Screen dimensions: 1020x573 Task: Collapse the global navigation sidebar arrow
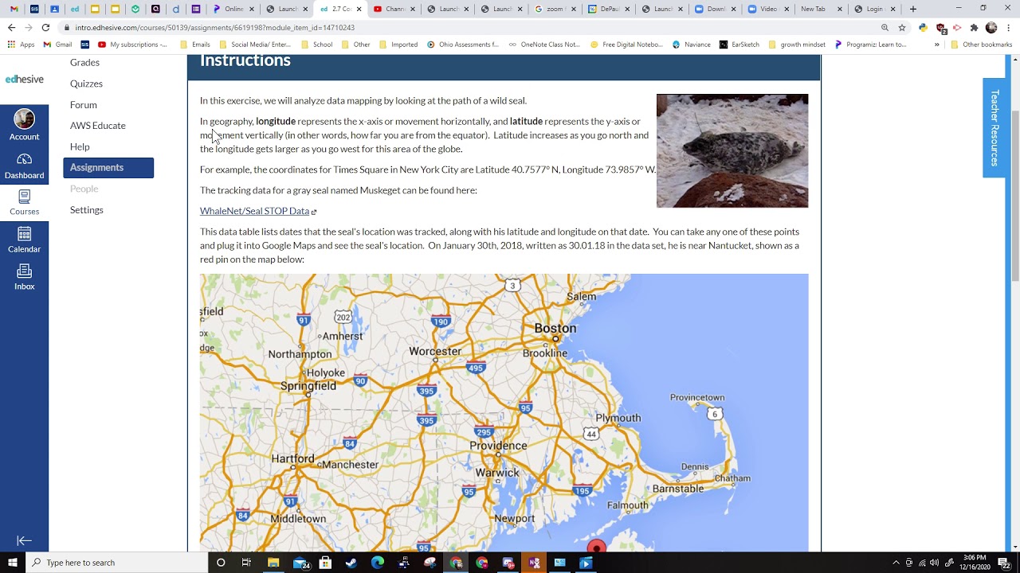[24, 540]
